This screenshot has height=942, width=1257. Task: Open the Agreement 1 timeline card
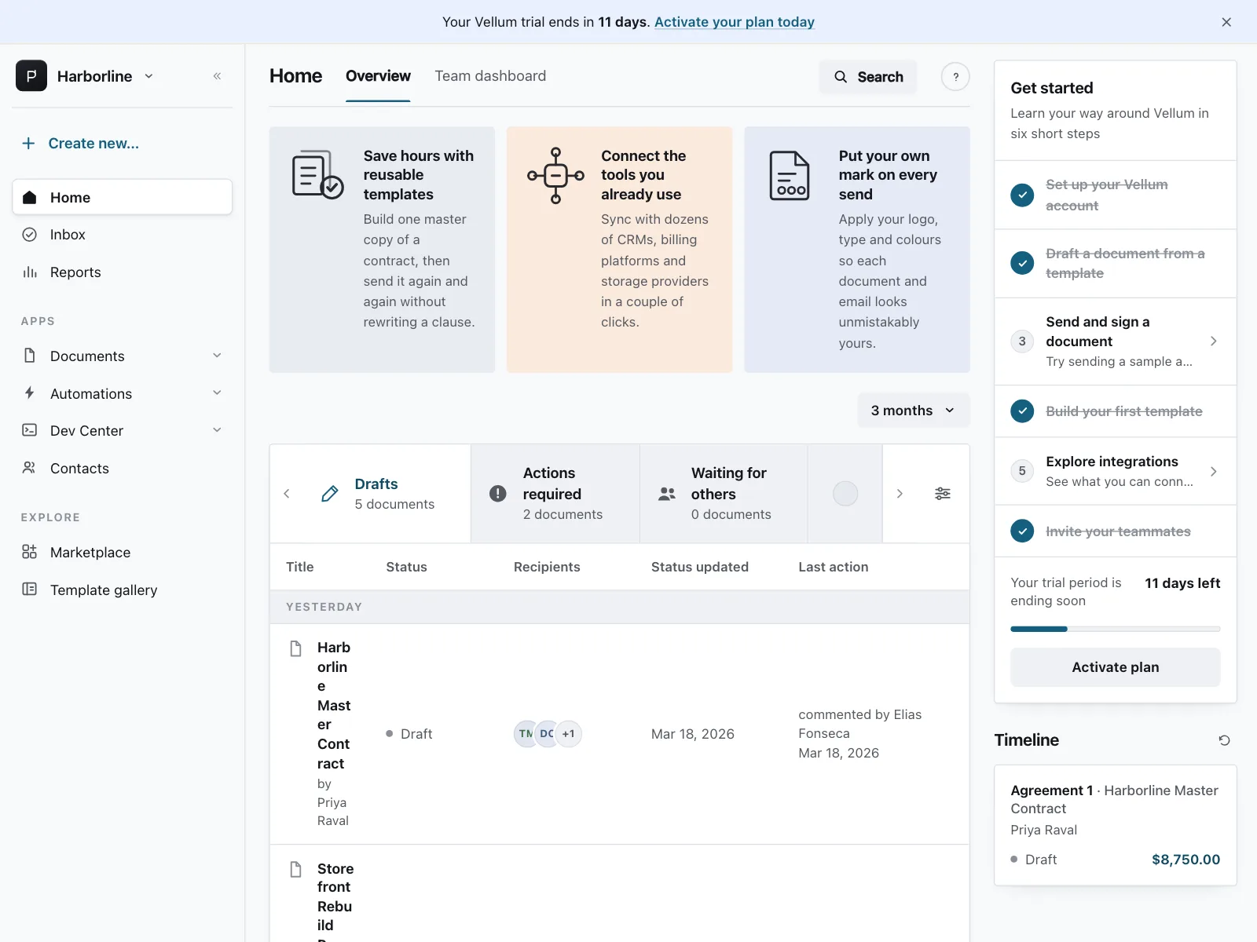(1116, 825)
